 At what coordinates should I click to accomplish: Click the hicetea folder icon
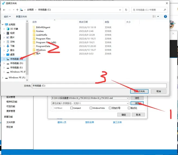pyautogui.click(x=34, y=31)
